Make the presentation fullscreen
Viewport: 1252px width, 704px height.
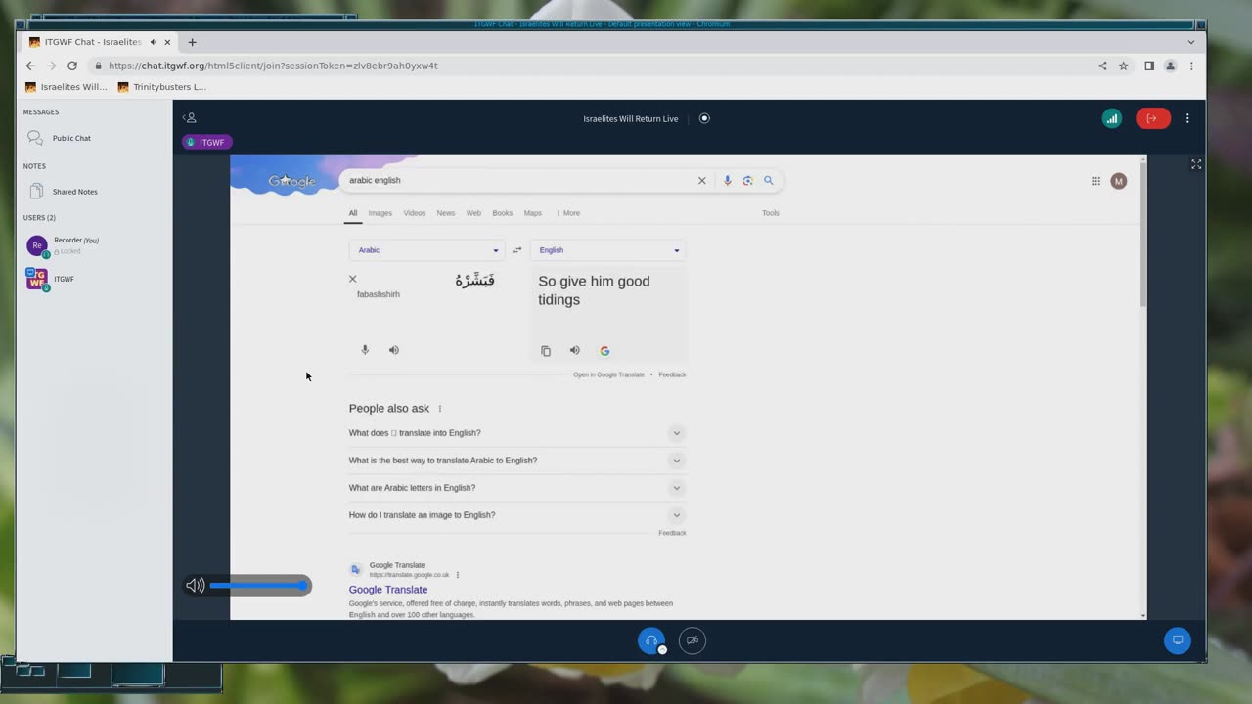1195,164
